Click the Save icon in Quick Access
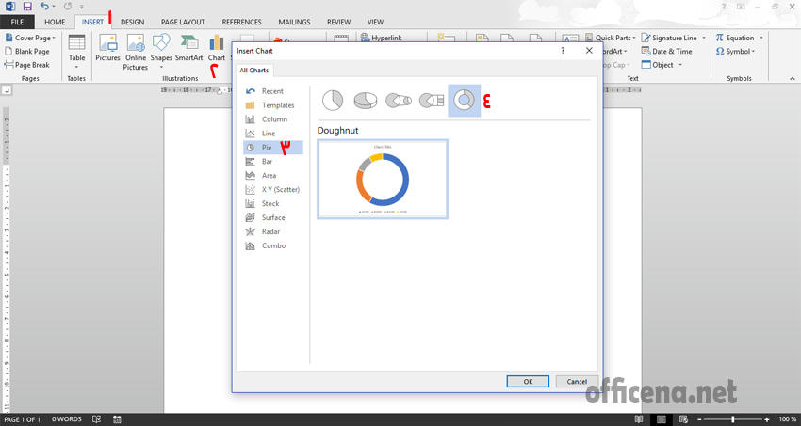This screenshot has height=426, width=801. tap(27, 7)
